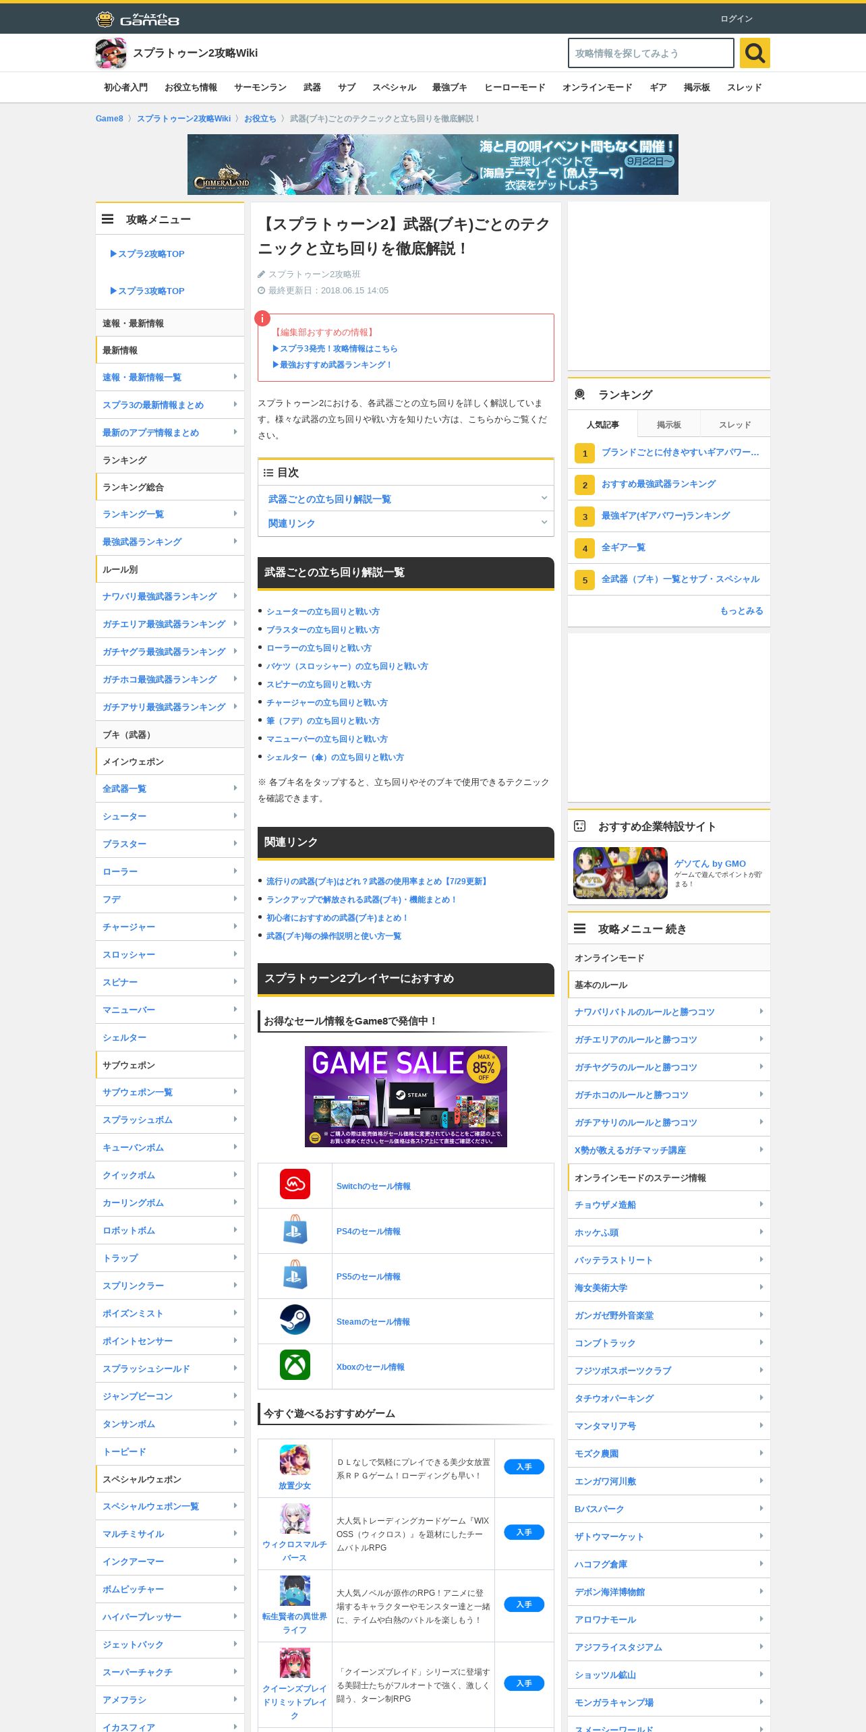Screen dimensions: 866x1732
Task: Click the Steam logo icon
Action: [x=295, y=1321]
